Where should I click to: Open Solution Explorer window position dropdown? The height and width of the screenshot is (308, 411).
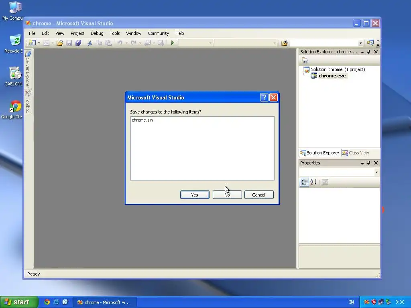[x=362, y=52]
